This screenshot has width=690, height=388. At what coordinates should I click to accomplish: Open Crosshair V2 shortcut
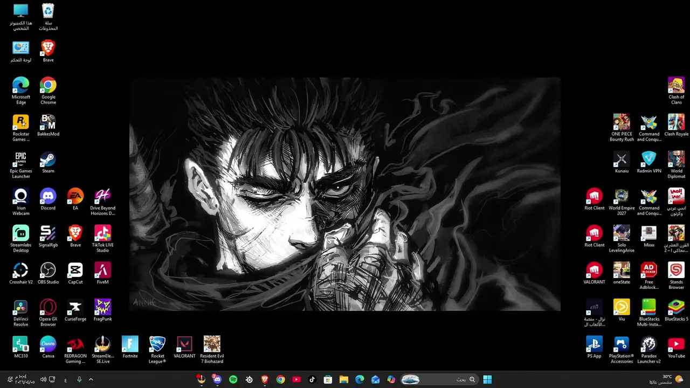click(21, 273)
